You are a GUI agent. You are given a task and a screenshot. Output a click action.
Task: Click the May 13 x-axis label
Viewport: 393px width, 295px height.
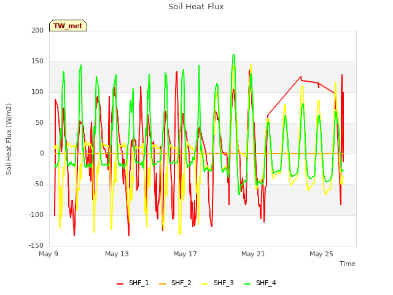pos(117,254)
